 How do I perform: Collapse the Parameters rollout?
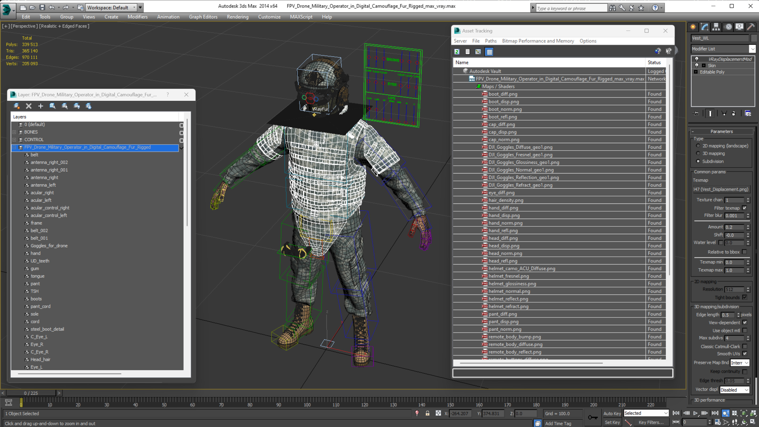[721, 131]
